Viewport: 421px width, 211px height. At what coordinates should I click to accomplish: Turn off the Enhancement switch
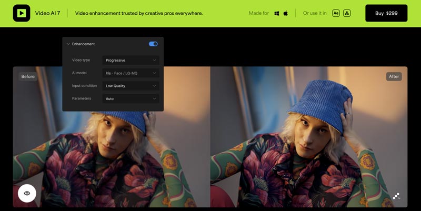153,44
